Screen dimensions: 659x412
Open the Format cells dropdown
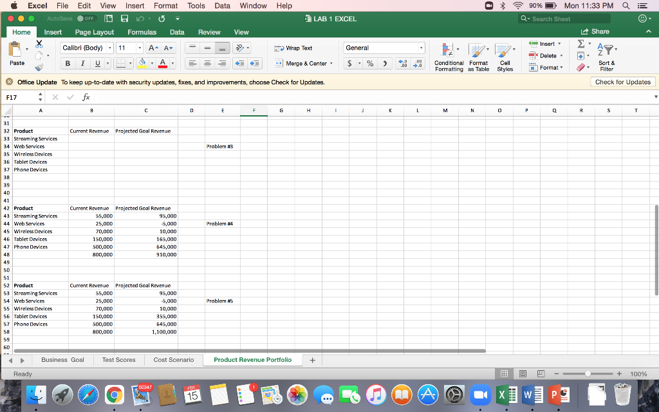click(x=546, y=67)
